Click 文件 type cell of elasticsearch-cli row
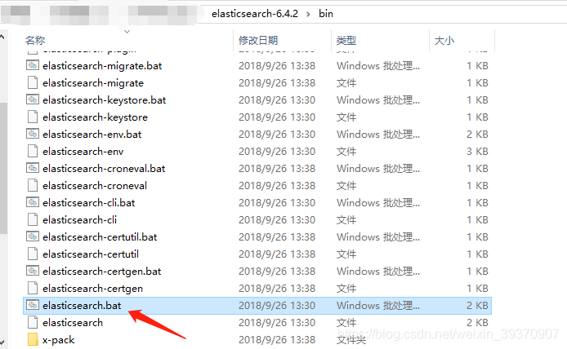The height and width of the screenshot is (349, 567). point(346,220)
